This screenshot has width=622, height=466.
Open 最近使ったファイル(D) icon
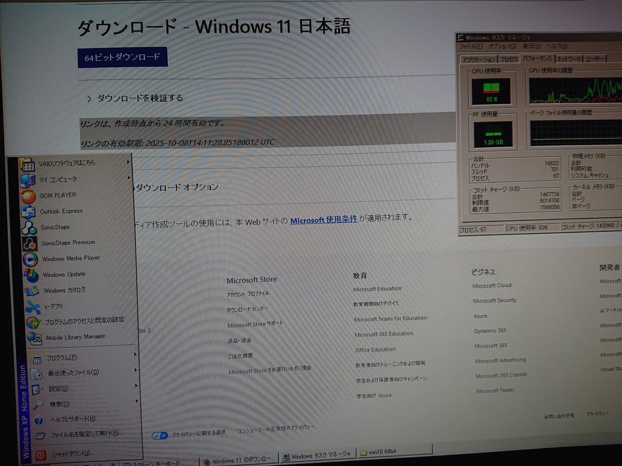(37, 374)
